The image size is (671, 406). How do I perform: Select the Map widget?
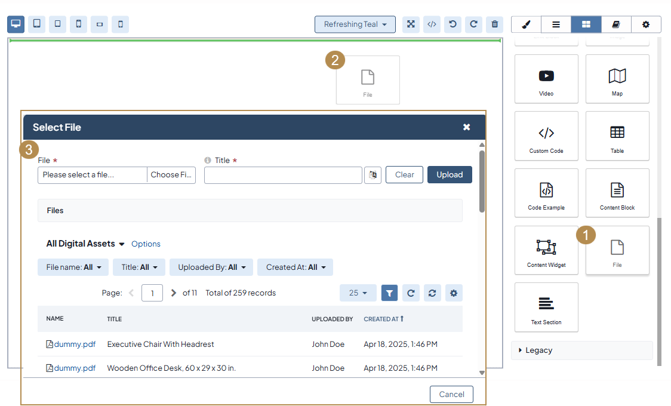coord(617,79)
